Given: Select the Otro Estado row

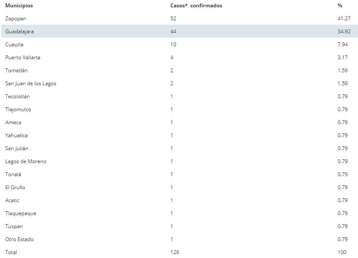Looking at the screenshot, I should [19, 239].
